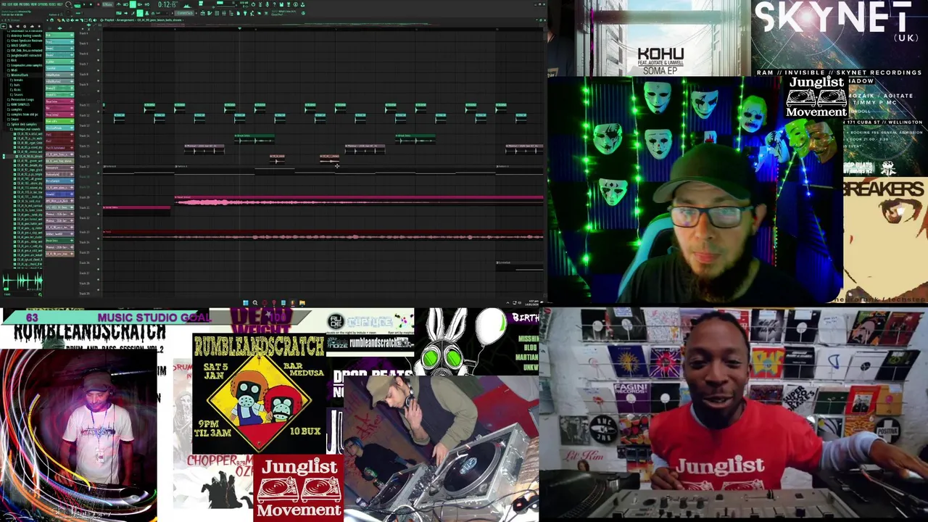Image resolution: width=928 pixels, height=522 pixels.
Task: Open the breaks subfolder under MinimalDark
Action: (18, 80)
